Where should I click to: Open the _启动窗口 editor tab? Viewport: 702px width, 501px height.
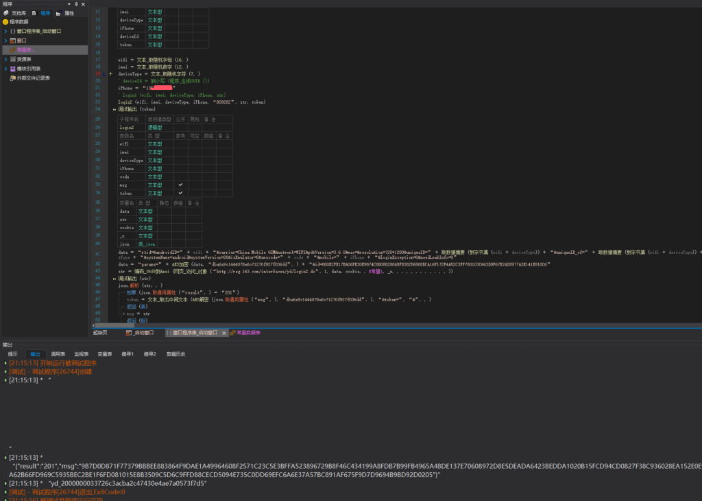pos(141,333)
